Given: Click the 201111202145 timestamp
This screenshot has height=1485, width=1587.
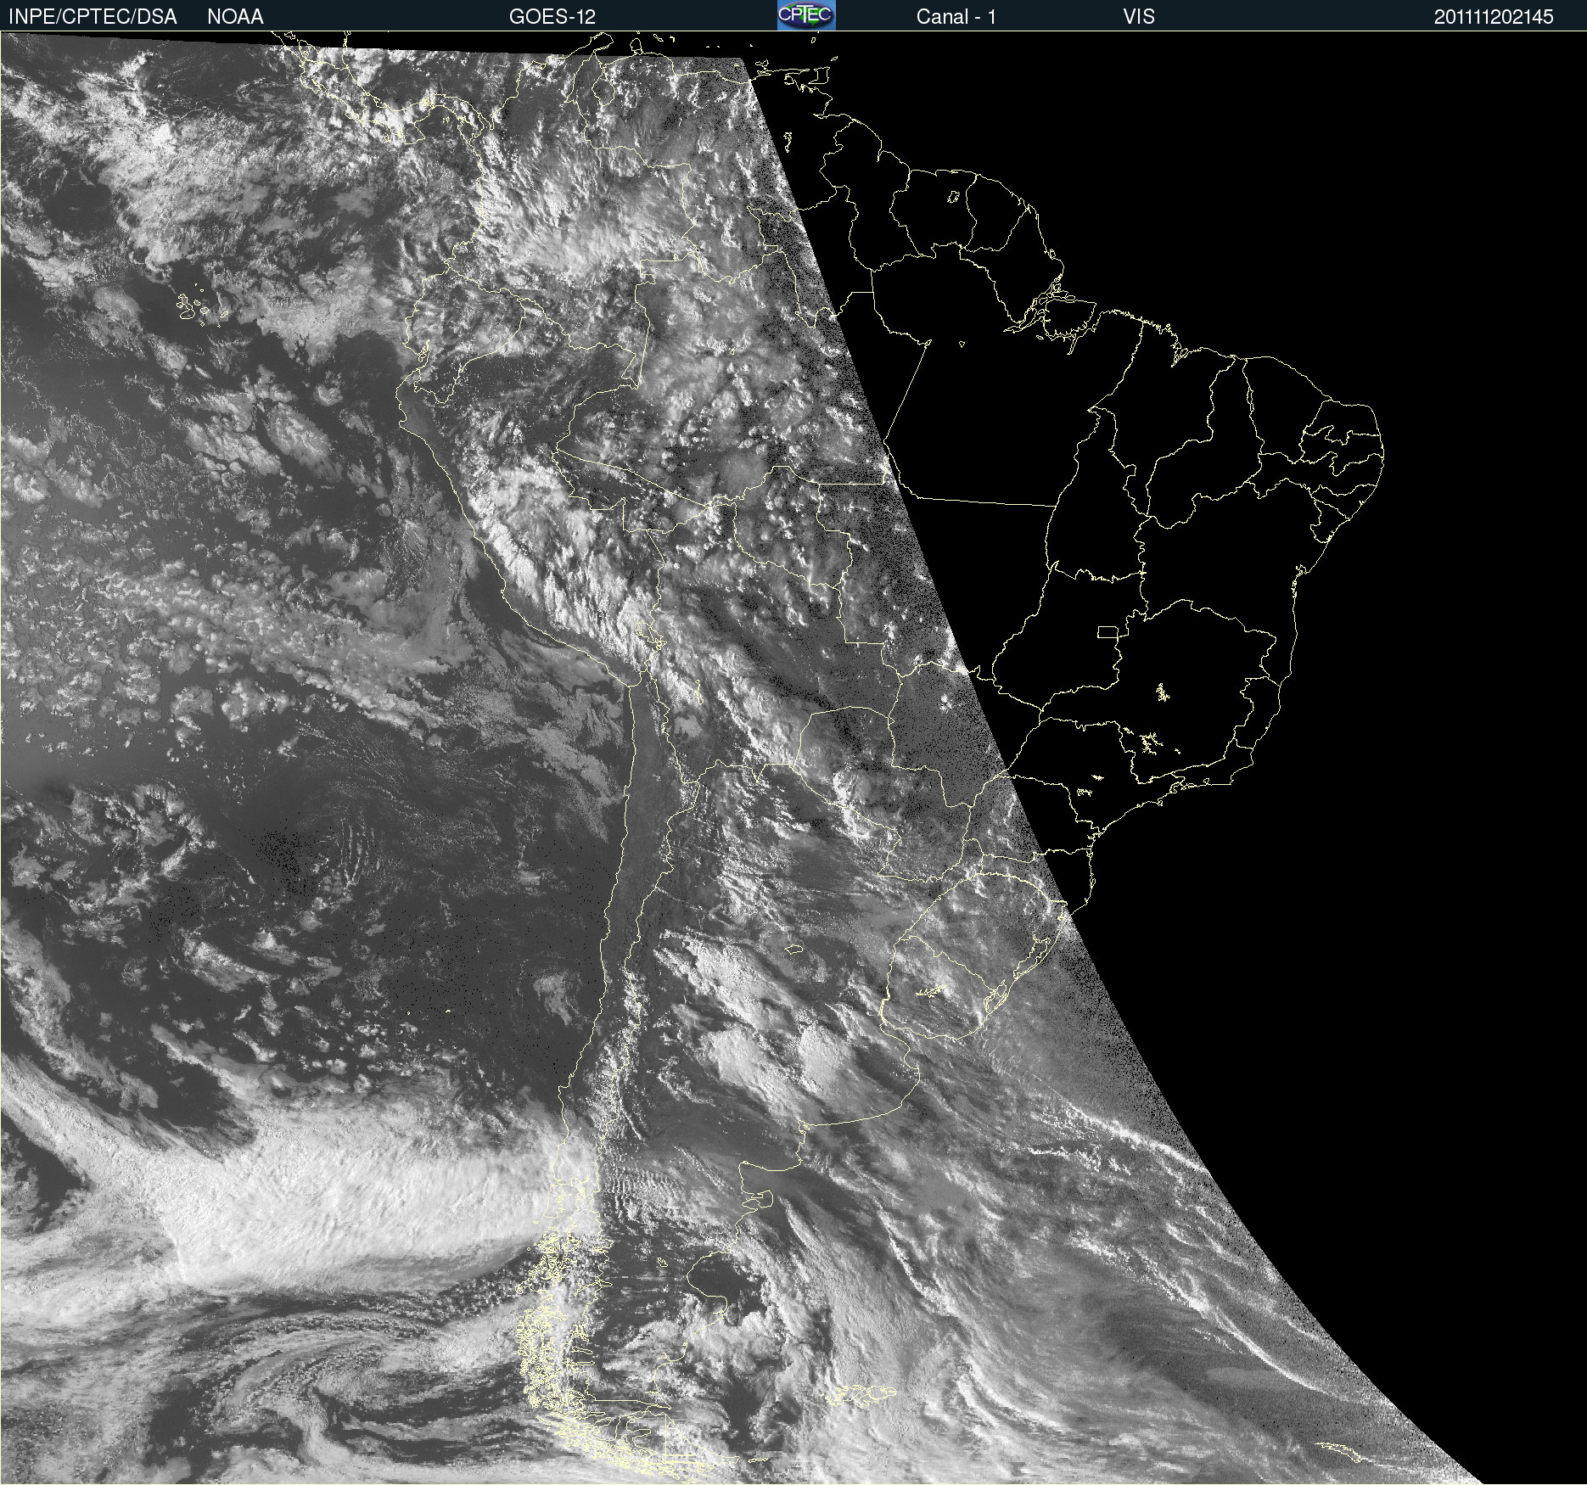Looking at the screenshot, I should tap(1494, 17).
